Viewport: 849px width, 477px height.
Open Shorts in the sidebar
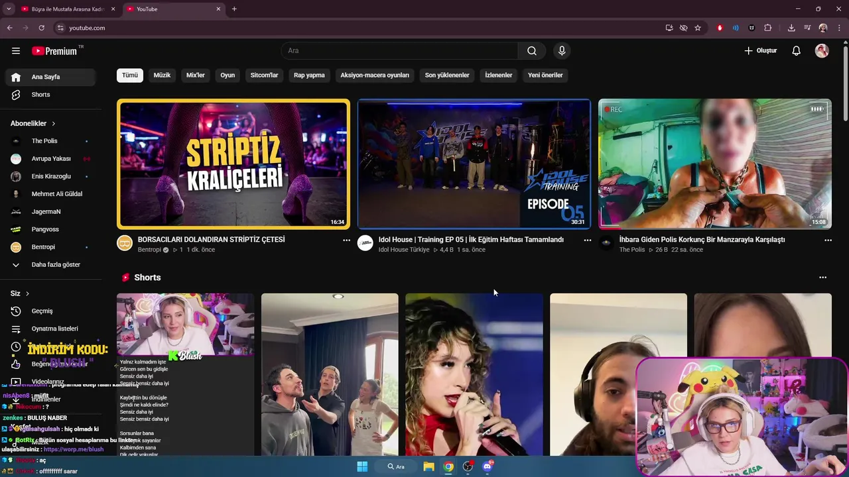50,95
